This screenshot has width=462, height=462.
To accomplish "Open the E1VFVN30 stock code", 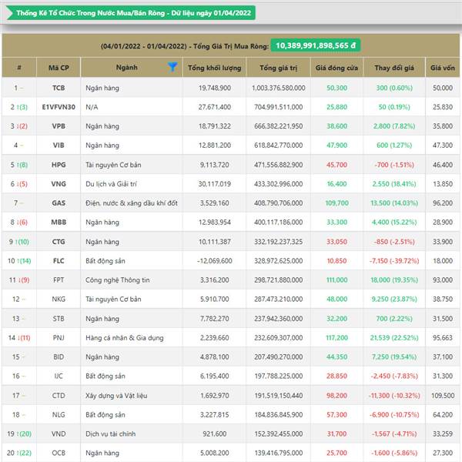I will [59, 107].
